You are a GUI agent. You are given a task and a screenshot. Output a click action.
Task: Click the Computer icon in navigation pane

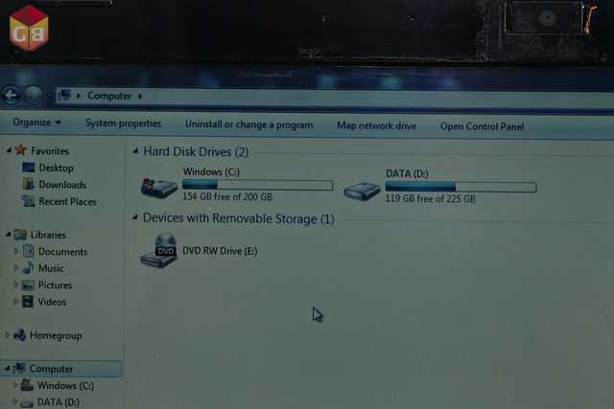(19, 369)
